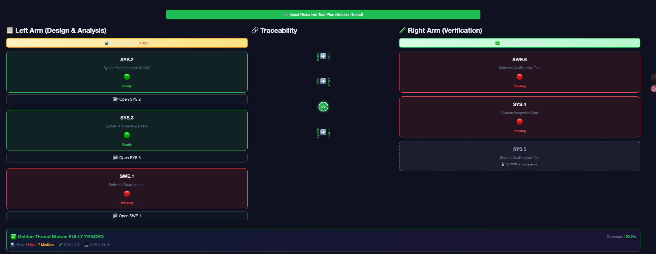
Task: Open SYS.2 via its folder button
Action: pyautogui.click(x=127, y=99)
